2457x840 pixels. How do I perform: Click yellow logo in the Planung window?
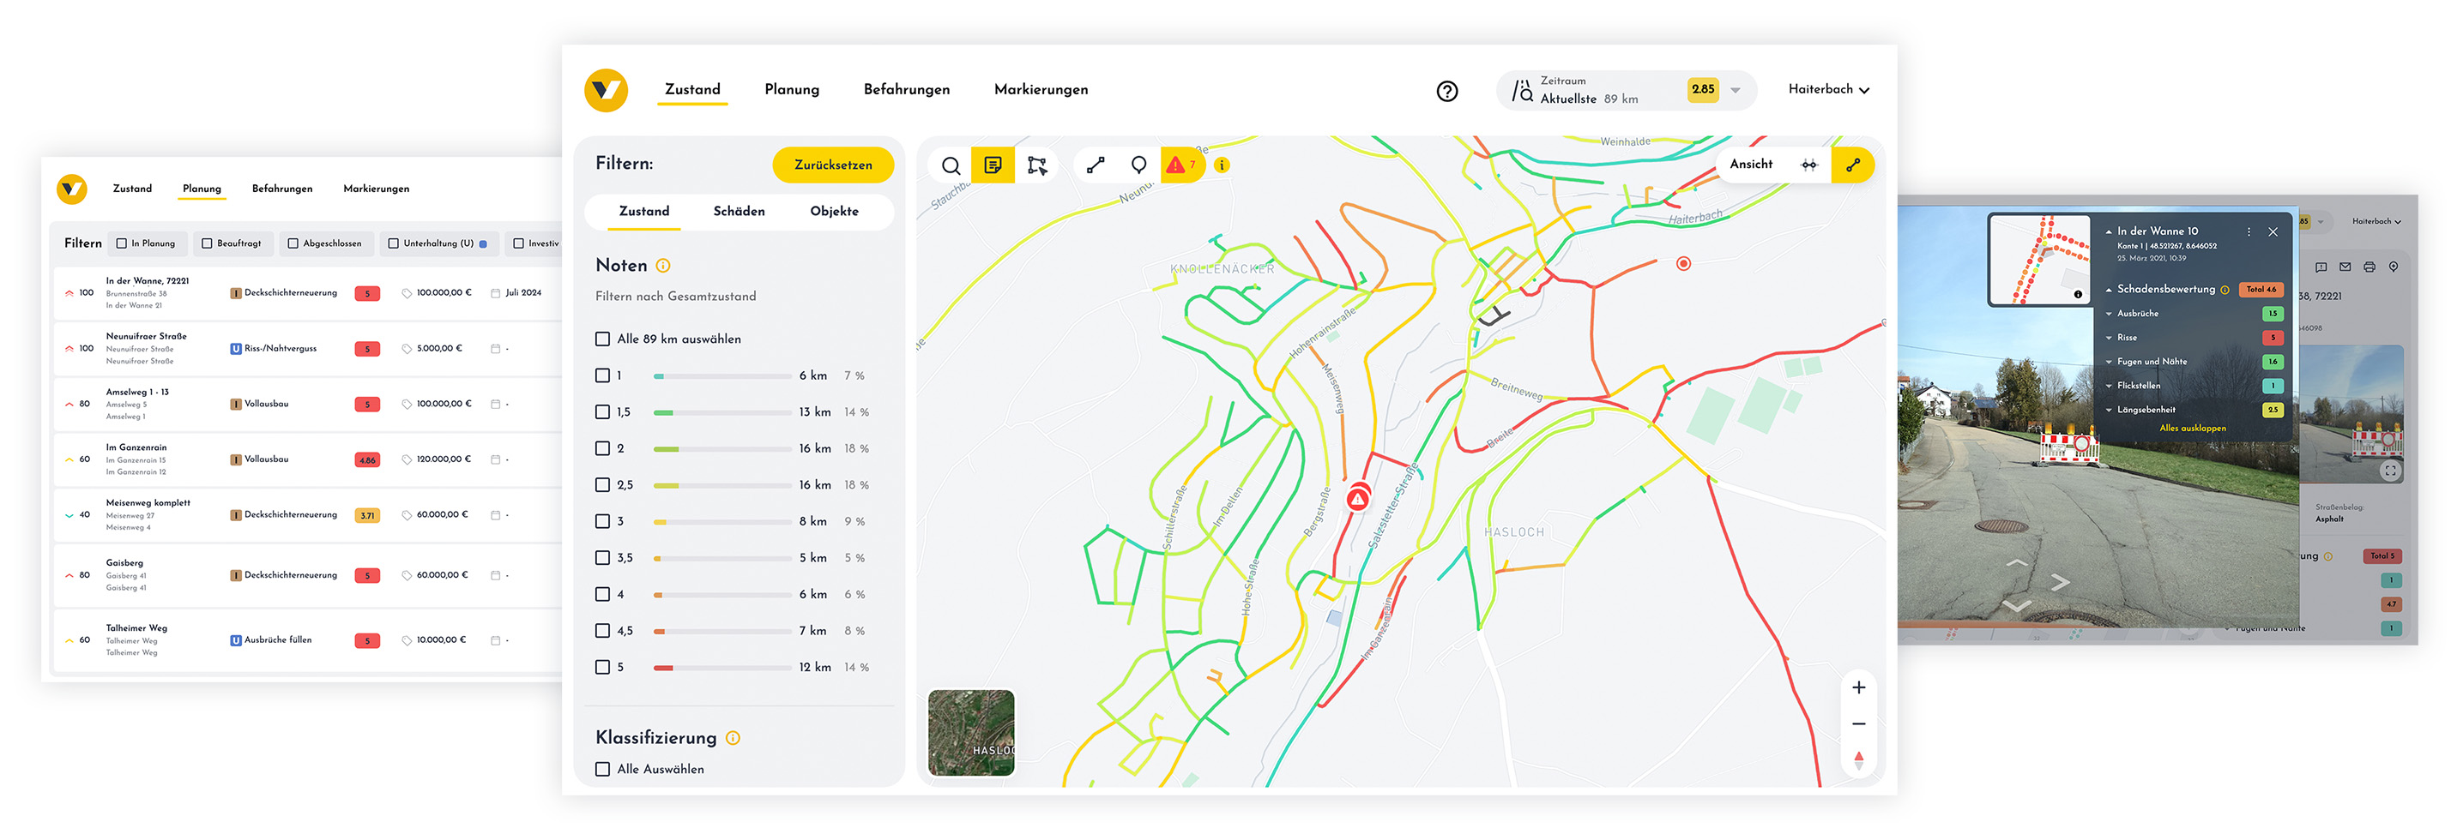(x=72, y=189)
